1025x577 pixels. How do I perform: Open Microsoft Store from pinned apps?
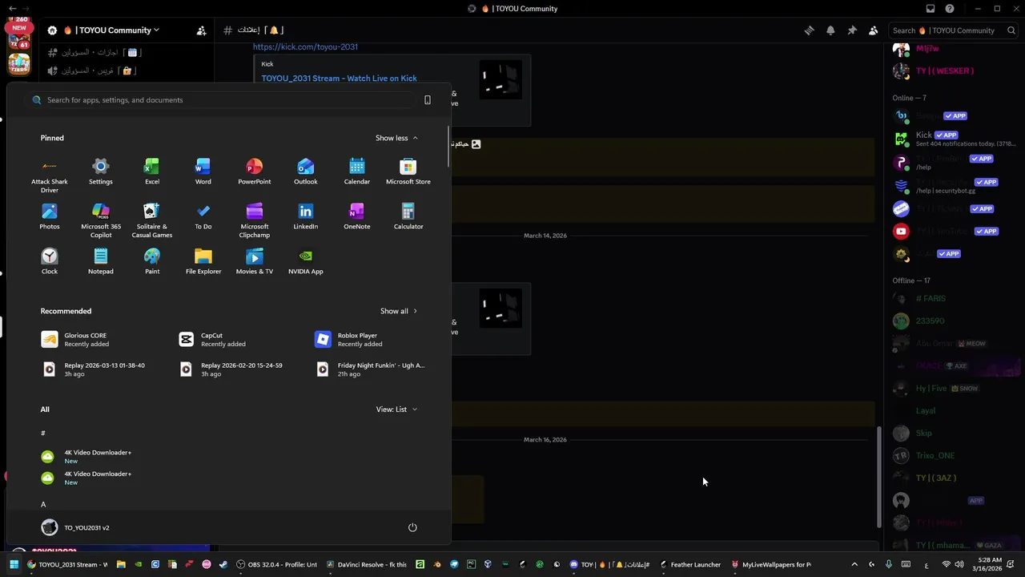coord(408,171)
